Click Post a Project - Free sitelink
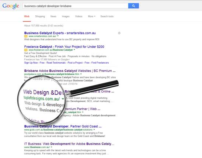Viewport: 202px width, 158px height. (x=79, y=63)
